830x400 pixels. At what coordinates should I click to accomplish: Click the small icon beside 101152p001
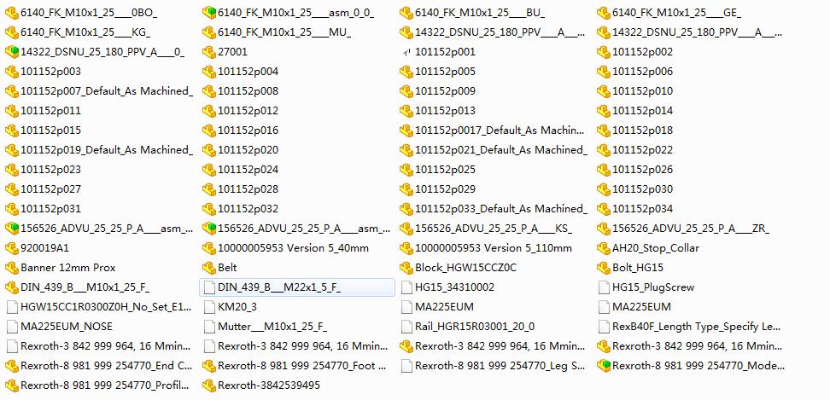pos(406,52)
